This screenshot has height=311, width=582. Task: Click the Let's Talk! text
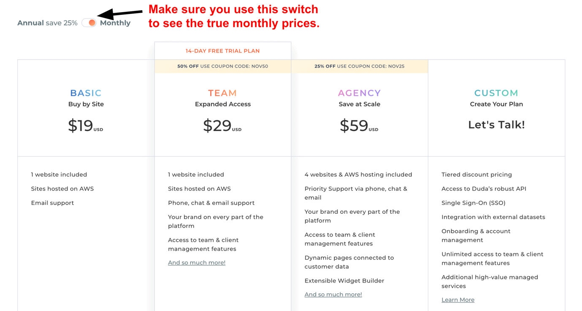click(496, 125)
